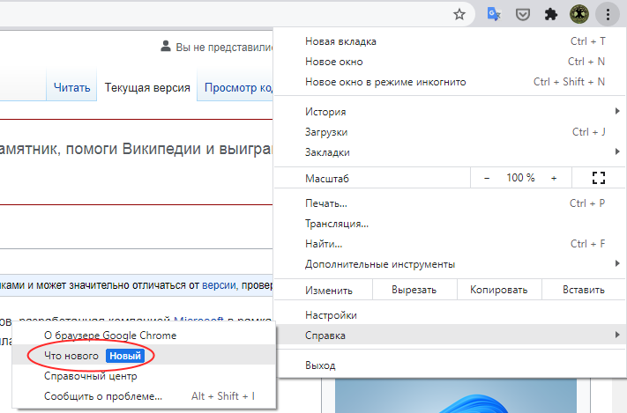Expand the Справка submenu

(450, 336)
